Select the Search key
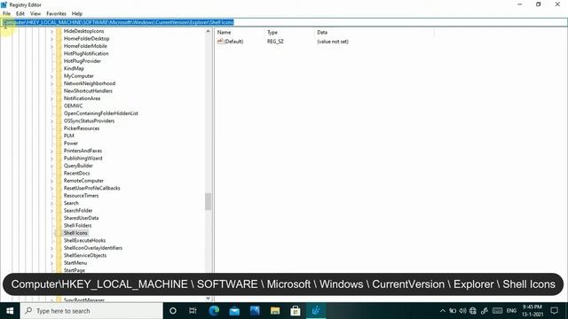 [71, 203]
